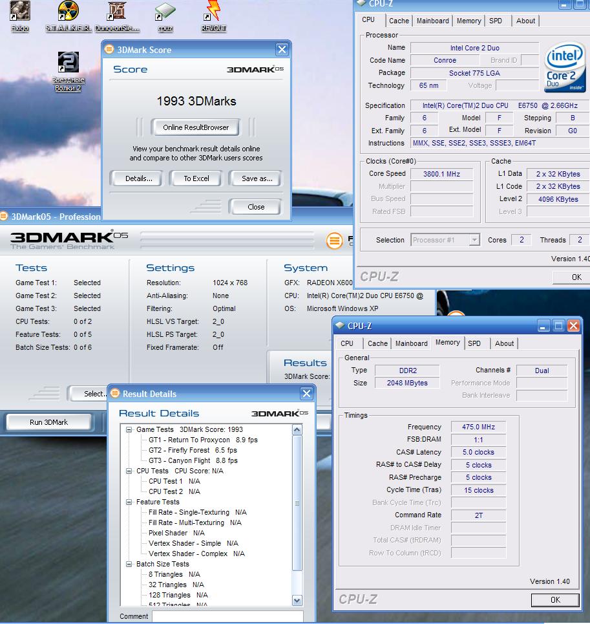Click the 3800.1 MHz Core Speed value
This screenshot has height=624, width=590.
click(x=442, y=174)
